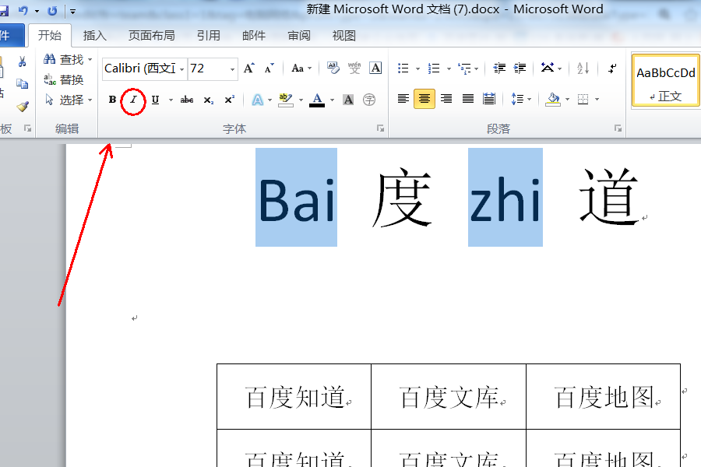Open underline style dropdown arrow

[x=171, y=100]
